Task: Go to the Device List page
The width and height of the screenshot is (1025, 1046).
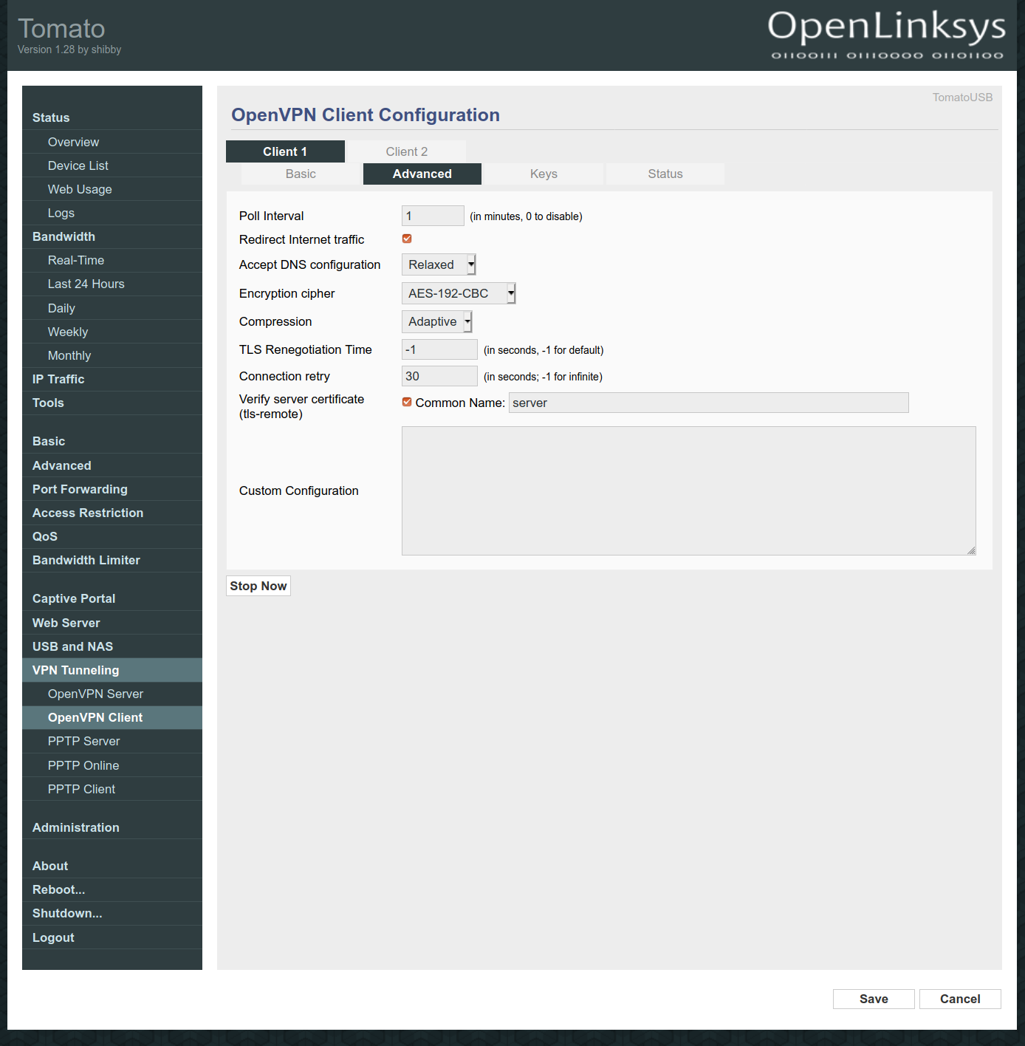Action: (78, 165)
